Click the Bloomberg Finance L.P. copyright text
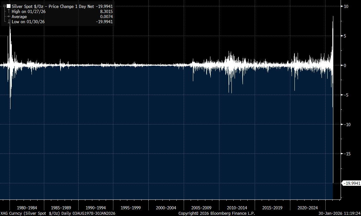Screen dimensions: 361x216 pyautogui.click(x=217, y=213)
